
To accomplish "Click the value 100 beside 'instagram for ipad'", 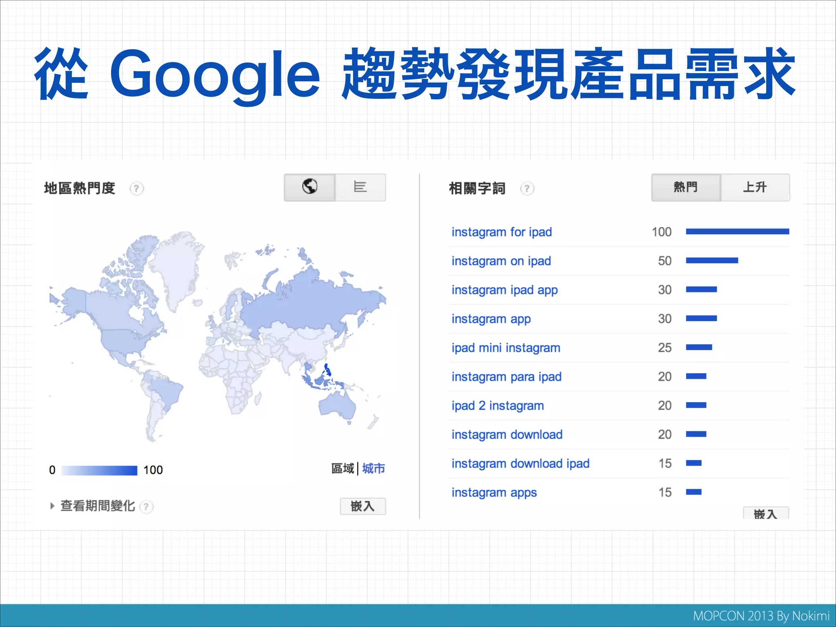I will pyautogui.click(x=662, y=232).
